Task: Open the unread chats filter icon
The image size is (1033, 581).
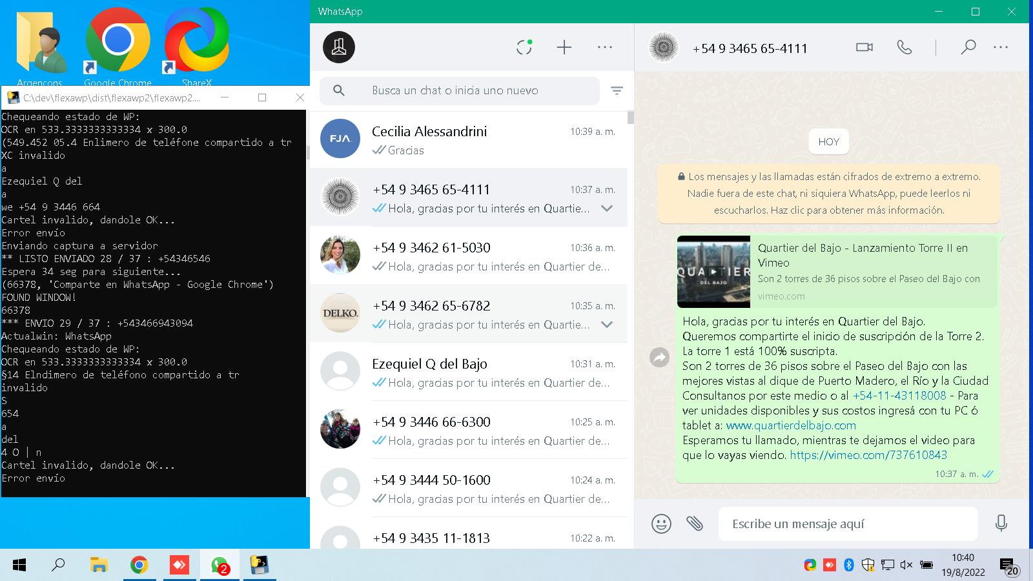Action: (x=617, y=91)
